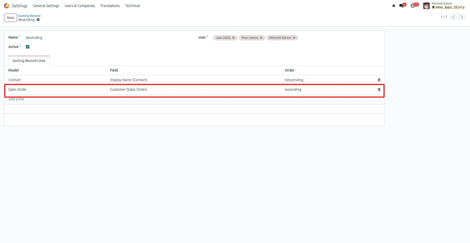The width and height of the screenshot is (470, 243).
Task: Open the Users & Companies menu
Action: pyautogui.click(x=80, y=6)
